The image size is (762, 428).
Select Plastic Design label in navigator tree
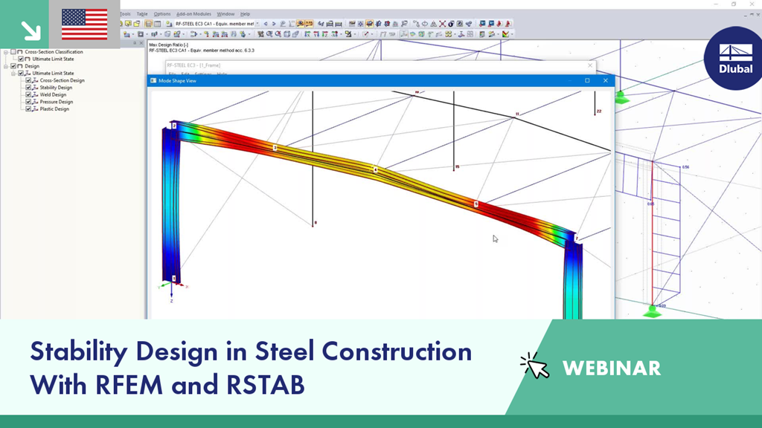[54, 109]
